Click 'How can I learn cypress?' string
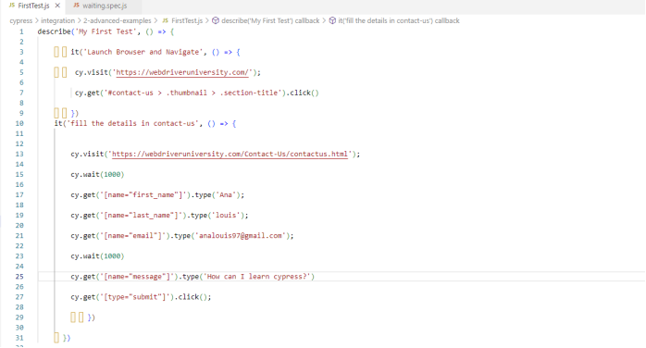Image resolution: width=646 pixels, height=348 pixels. pyautogui.click(x=257, y=277)
